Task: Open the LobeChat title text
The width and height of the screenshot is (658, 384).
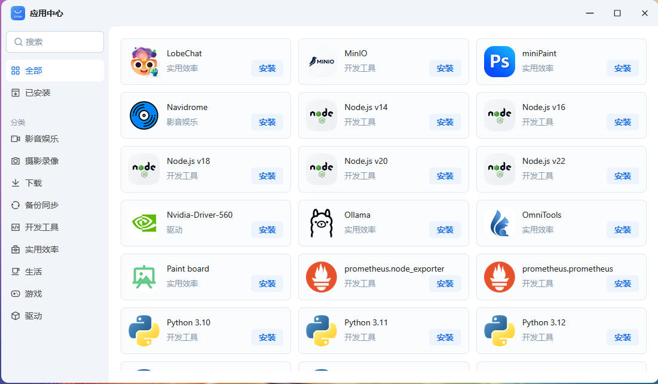Action: tap(184, 53)
